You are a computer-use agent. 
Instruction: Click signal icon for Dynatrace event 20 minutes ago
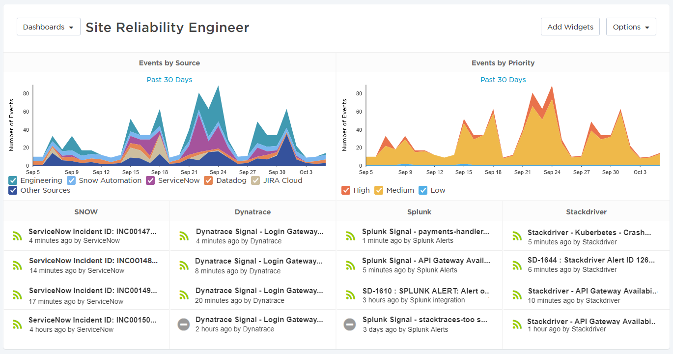click(184, 295)
